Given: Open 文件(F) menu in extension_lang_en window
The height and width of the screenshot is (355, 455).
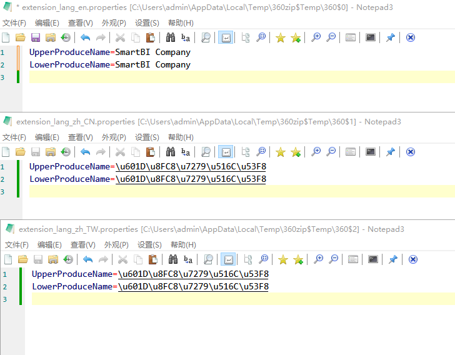Looking at the screenshot, I should click(x=14, y=23).
